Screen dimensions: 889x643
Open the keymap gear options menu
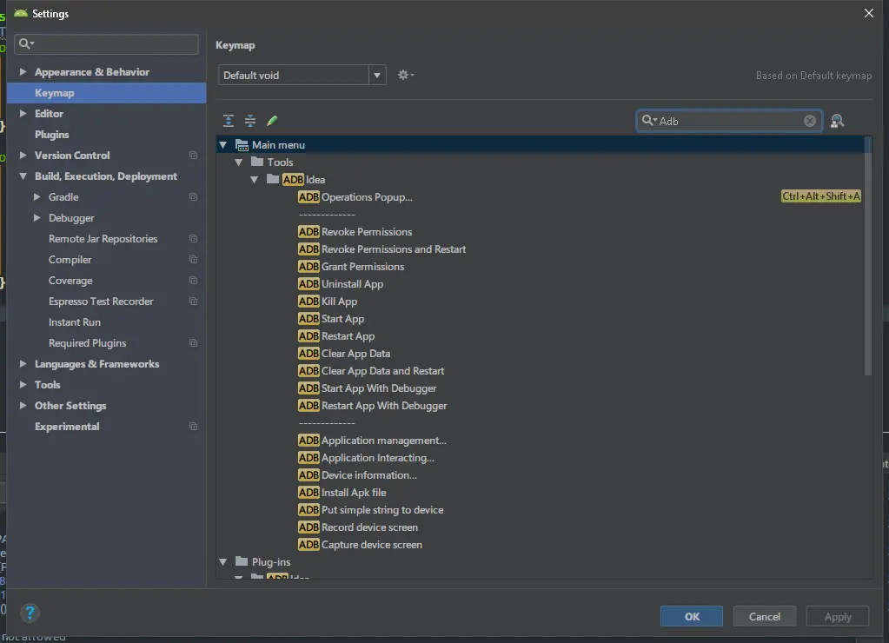click(405, 75)
